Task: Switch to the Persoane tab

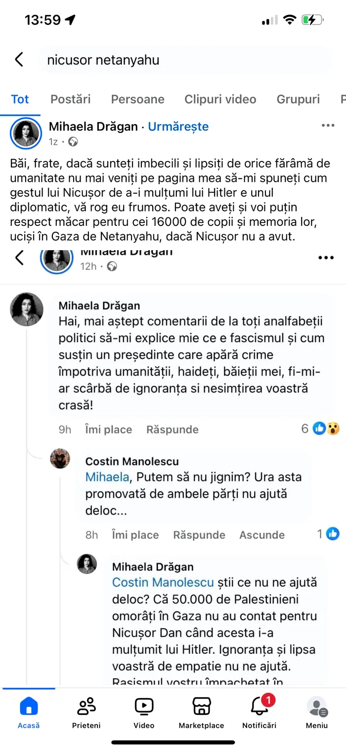Action: (x=137, y=99)
